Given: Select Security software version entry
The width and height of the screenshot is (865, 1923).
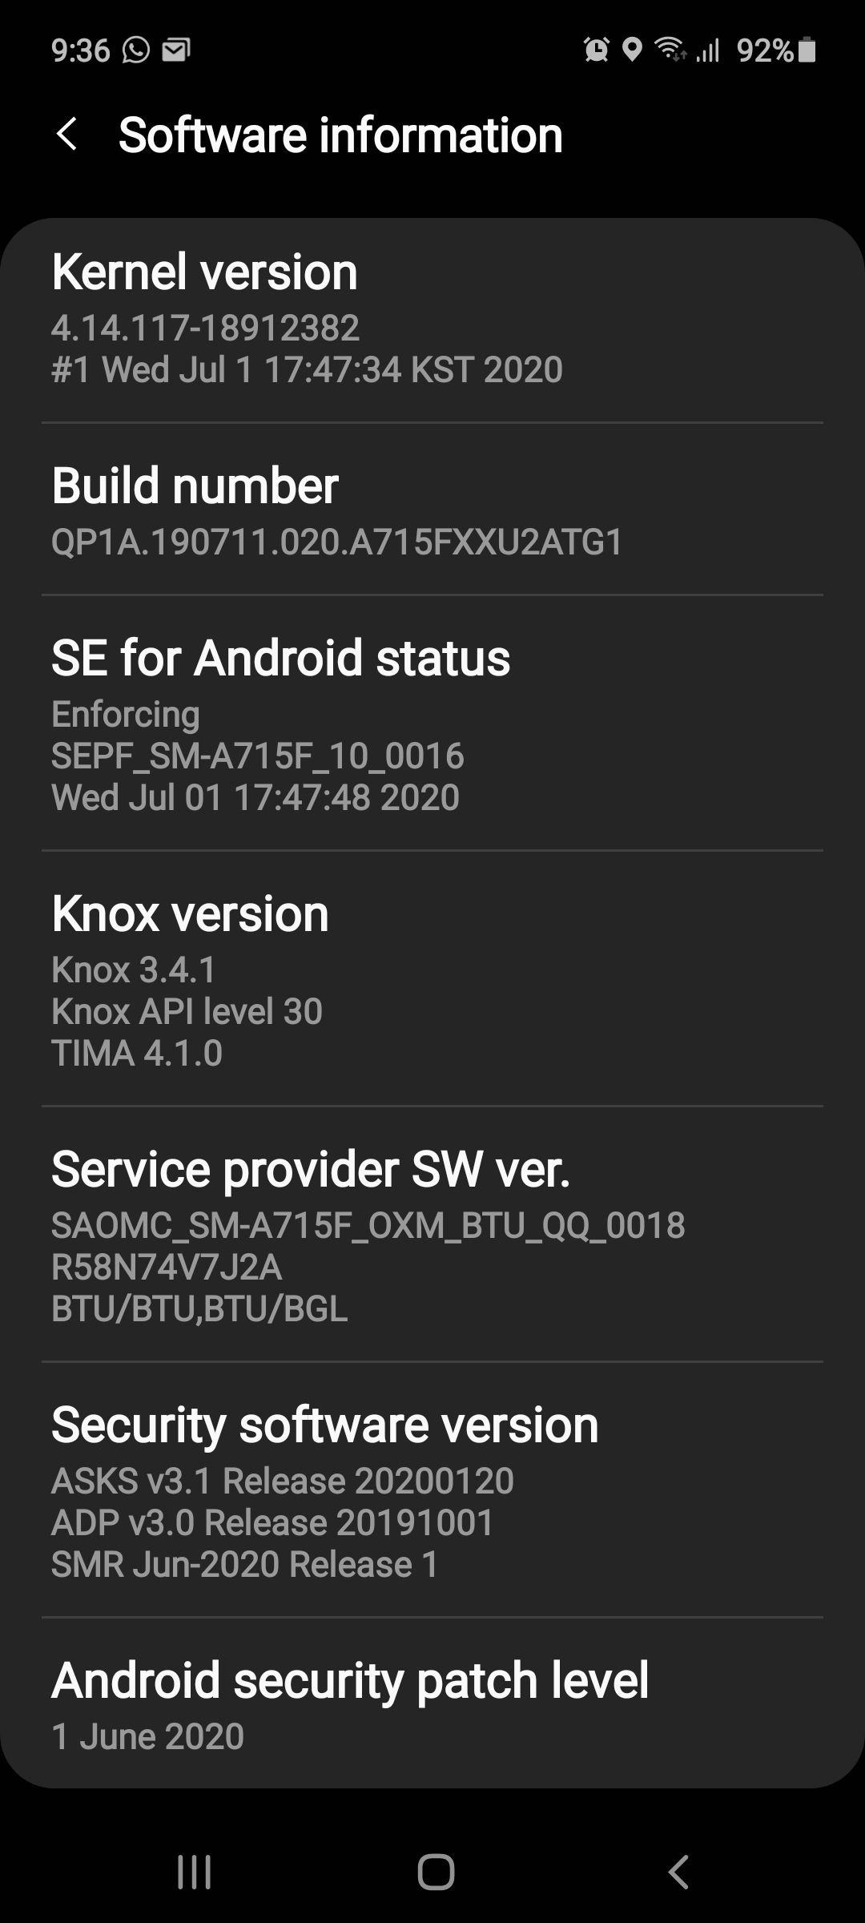Looking at the screenshot, I should (x=432, y=1490).
